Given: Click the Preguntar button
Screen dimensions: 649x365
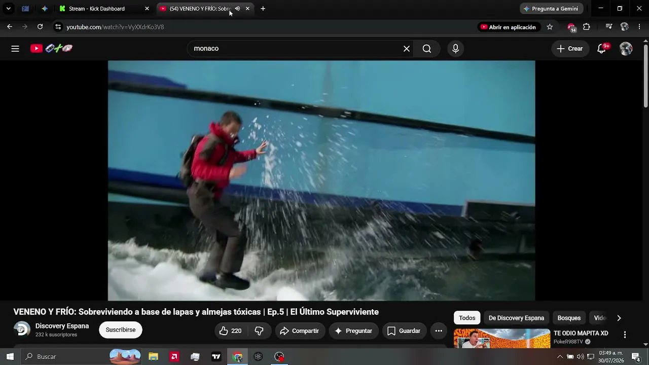Looking at the screenshot, I should point(353,331).
